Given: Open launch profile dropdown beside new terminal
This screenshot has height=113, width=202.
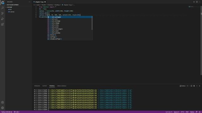Looking at the screenshot, I should [189, 86].
